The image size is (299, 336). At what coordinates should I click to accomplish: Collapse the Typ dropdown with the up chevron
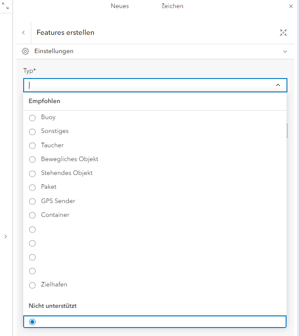point(278,85)
